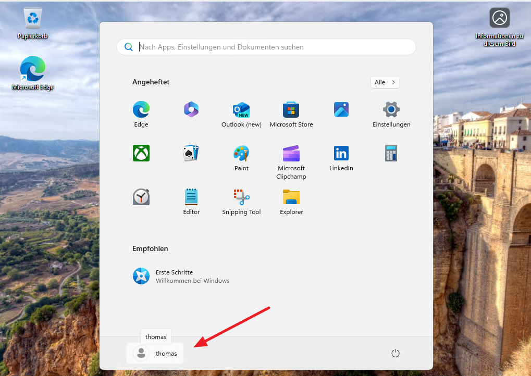Launch the green Xbox app icon
The width and height of the screenshot is (531, 376).
coord(141,153)
